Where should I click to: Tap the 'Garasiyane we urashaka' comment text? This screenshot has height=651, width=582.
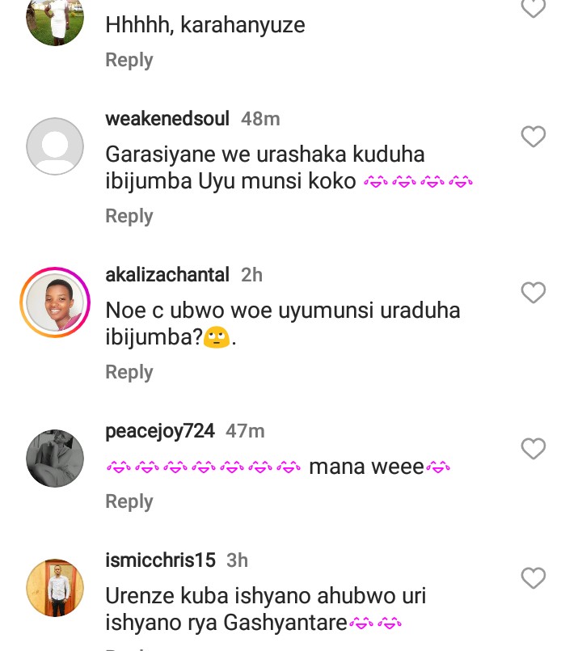tap(265, 167)
